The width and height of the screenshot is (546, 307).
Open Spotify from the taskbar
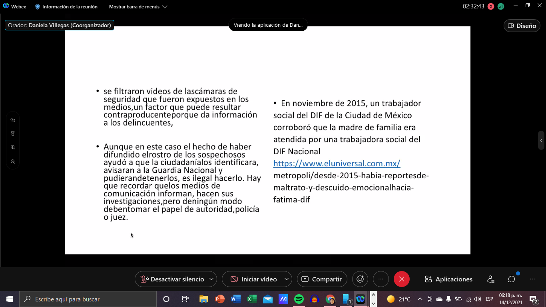point(299,299)
